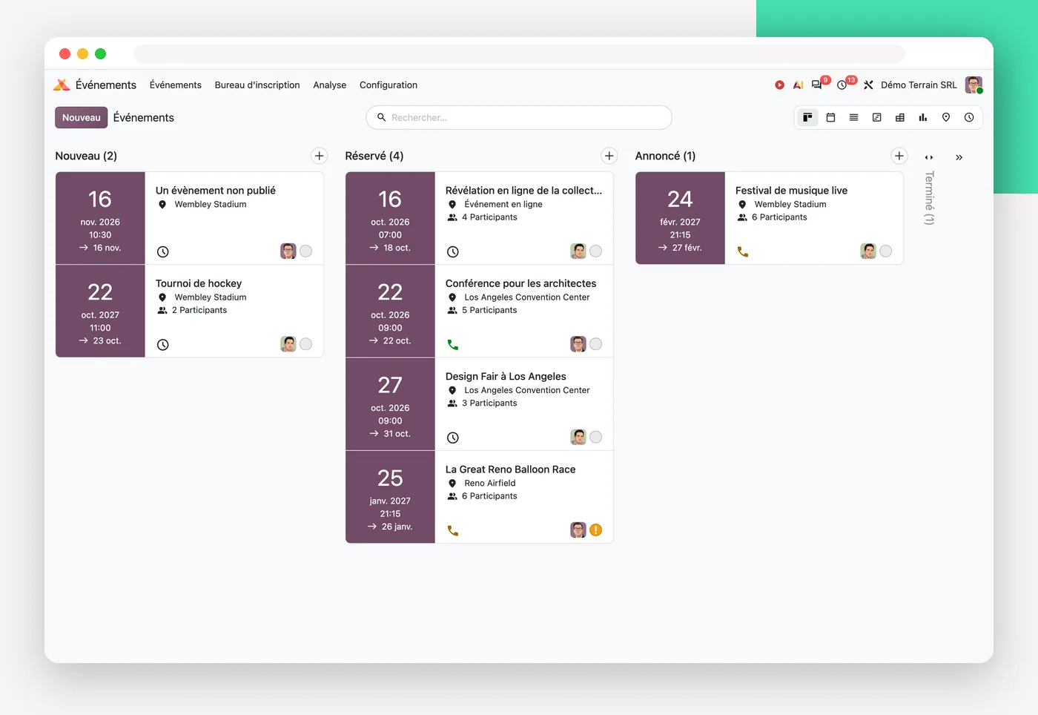Switch to the pivot table view

[899, 117]
